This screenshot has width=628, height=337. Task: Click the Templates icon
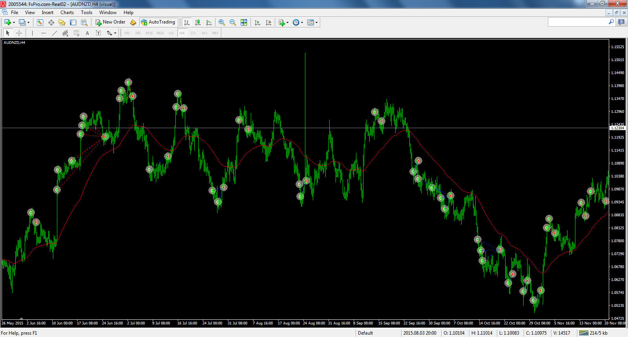tap(310, 22)
